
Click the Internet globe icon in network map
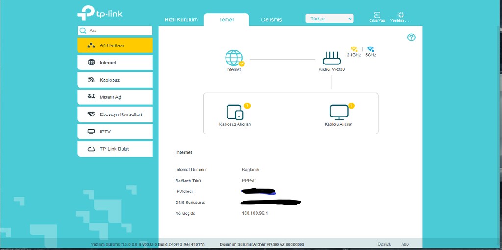(234, 58)
